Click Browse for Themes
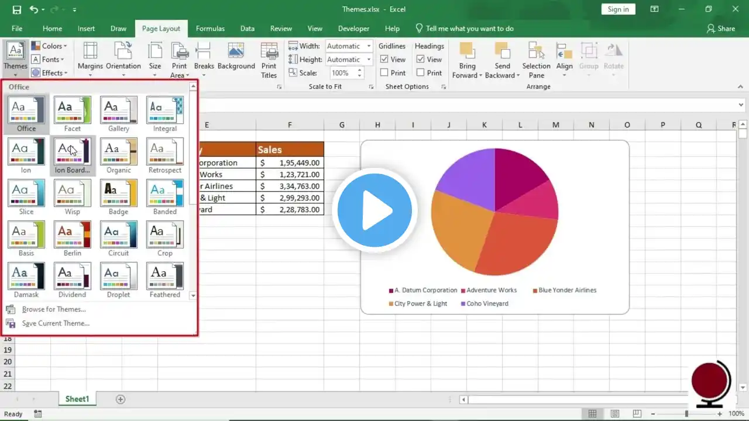 click(54, 309)
